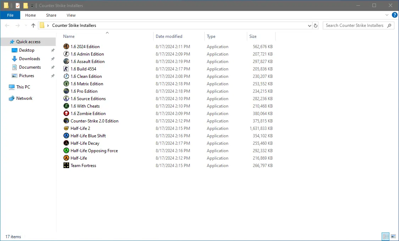Click New Folder quick access toolbar icon
Image resolution: width=399 pixels, height=241 pixels.
coord(26,5)
